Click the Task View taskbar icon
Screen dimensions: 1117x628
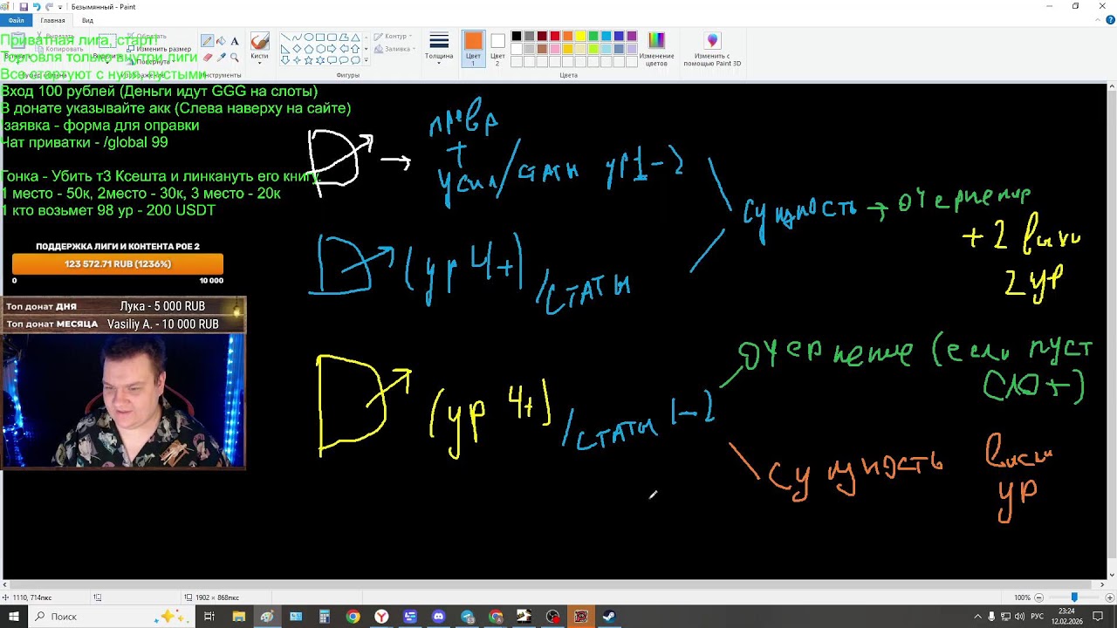click(209, 617)
